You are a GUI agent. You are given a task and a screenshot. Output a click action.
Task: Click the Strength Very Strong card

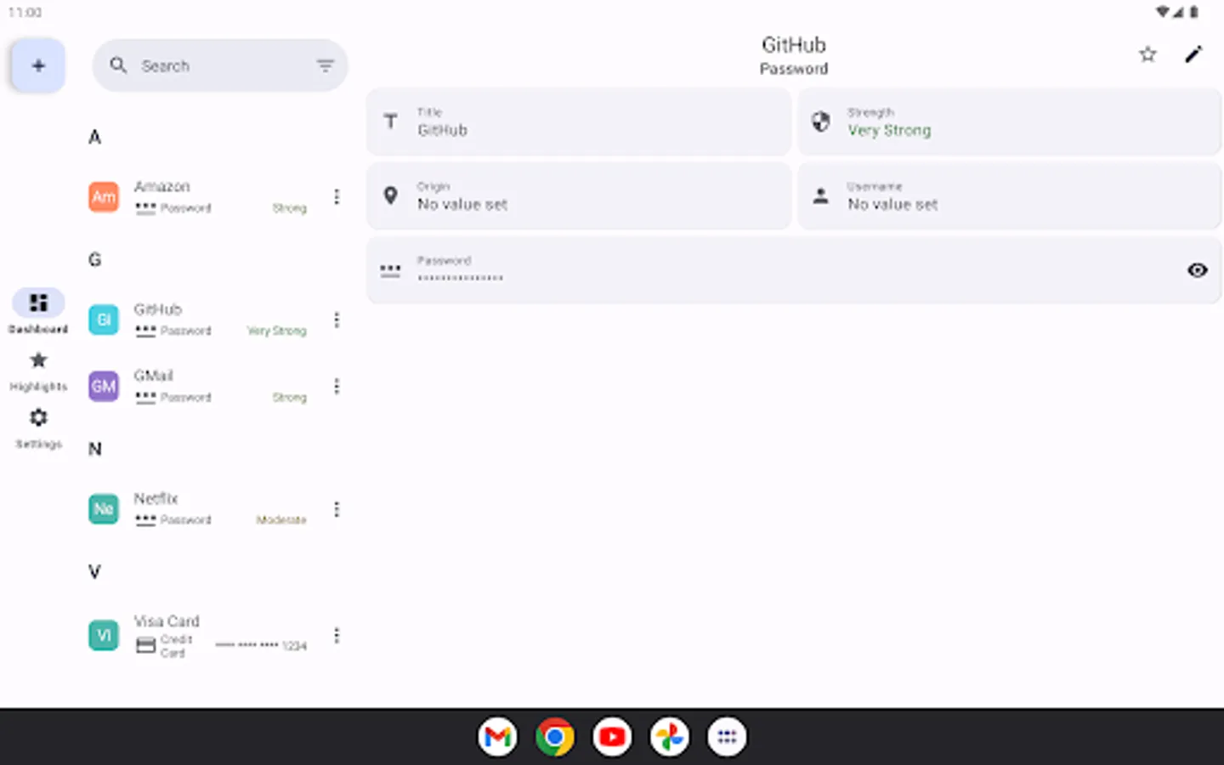point(1009,122)
